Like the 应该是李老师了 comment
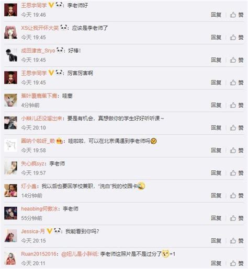This screenshot has height=269, width=248. 236,37
